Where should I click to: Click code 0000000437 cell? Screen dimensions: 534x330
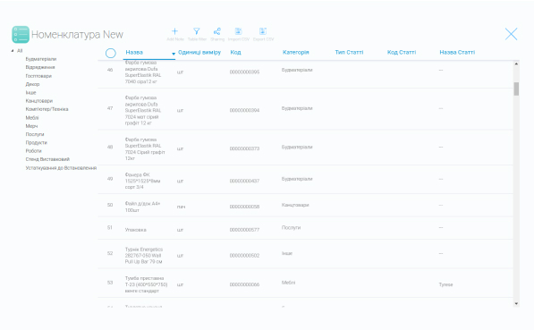click(x=244, y=181)
